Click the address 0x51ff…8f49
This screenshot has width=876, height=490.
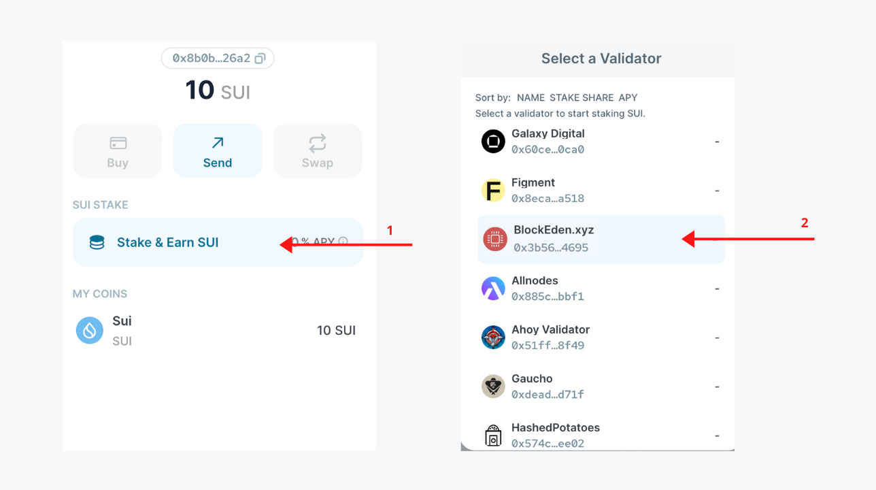click(547, 346)
